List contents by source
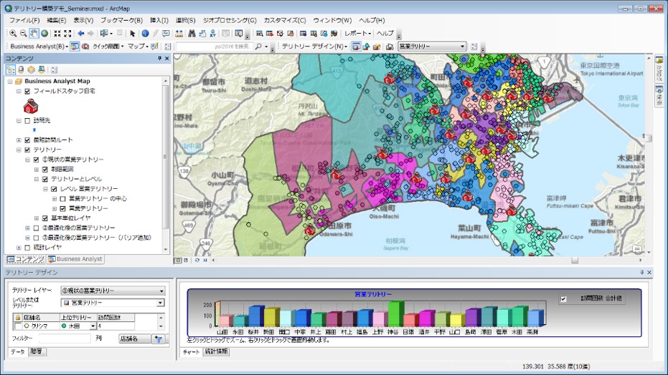Screen dimensions: 668x375 pyautogui.click(x=21, y=69)
